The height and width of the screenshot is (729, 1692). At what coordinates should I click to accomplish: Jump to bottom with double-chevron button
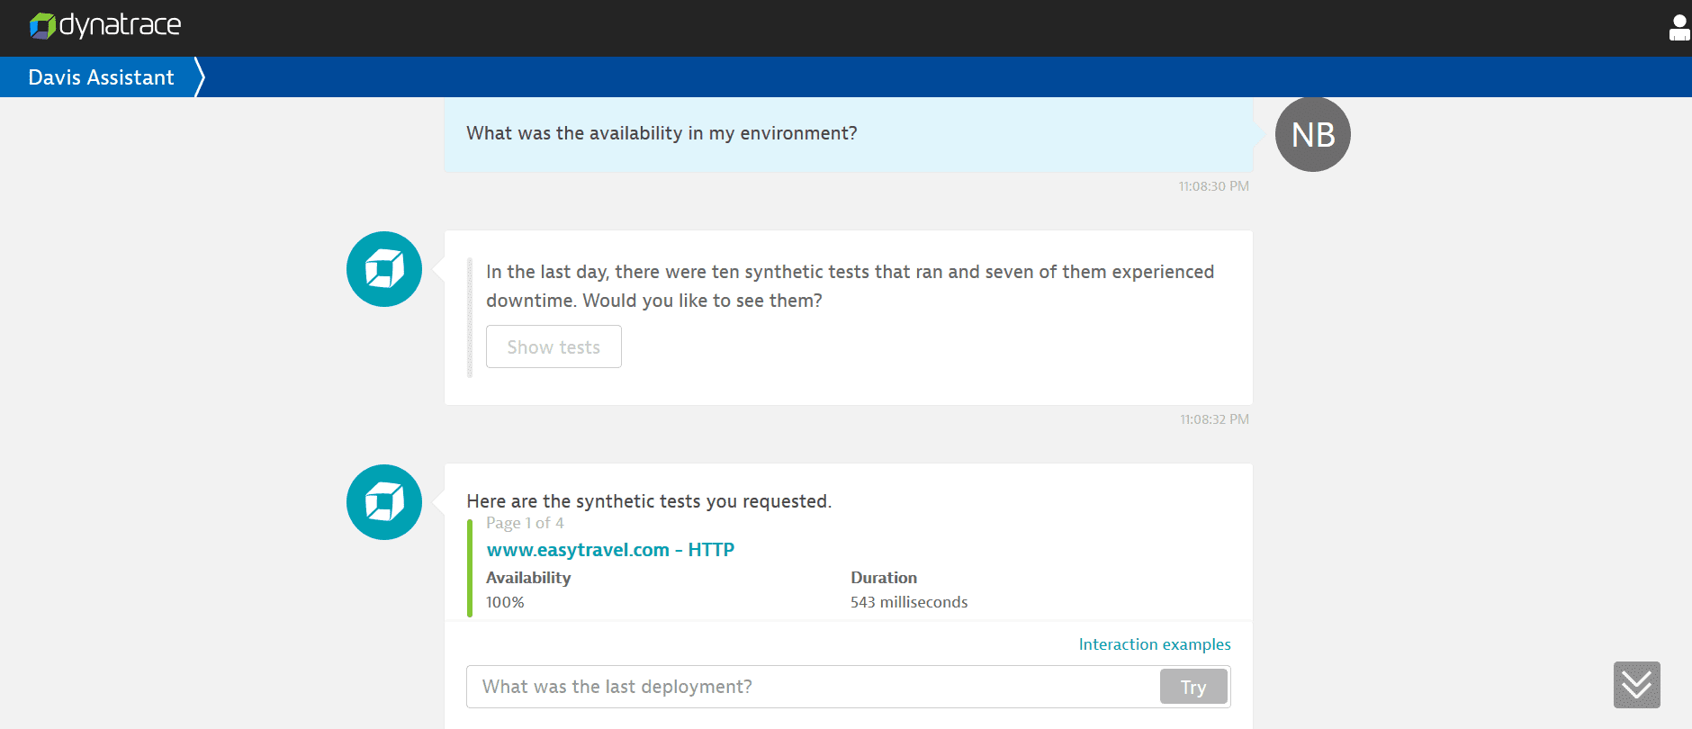[1636, 685]
